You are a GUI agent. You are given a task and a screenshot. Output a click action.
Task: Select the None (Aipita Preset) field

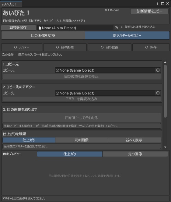[78, 28]
